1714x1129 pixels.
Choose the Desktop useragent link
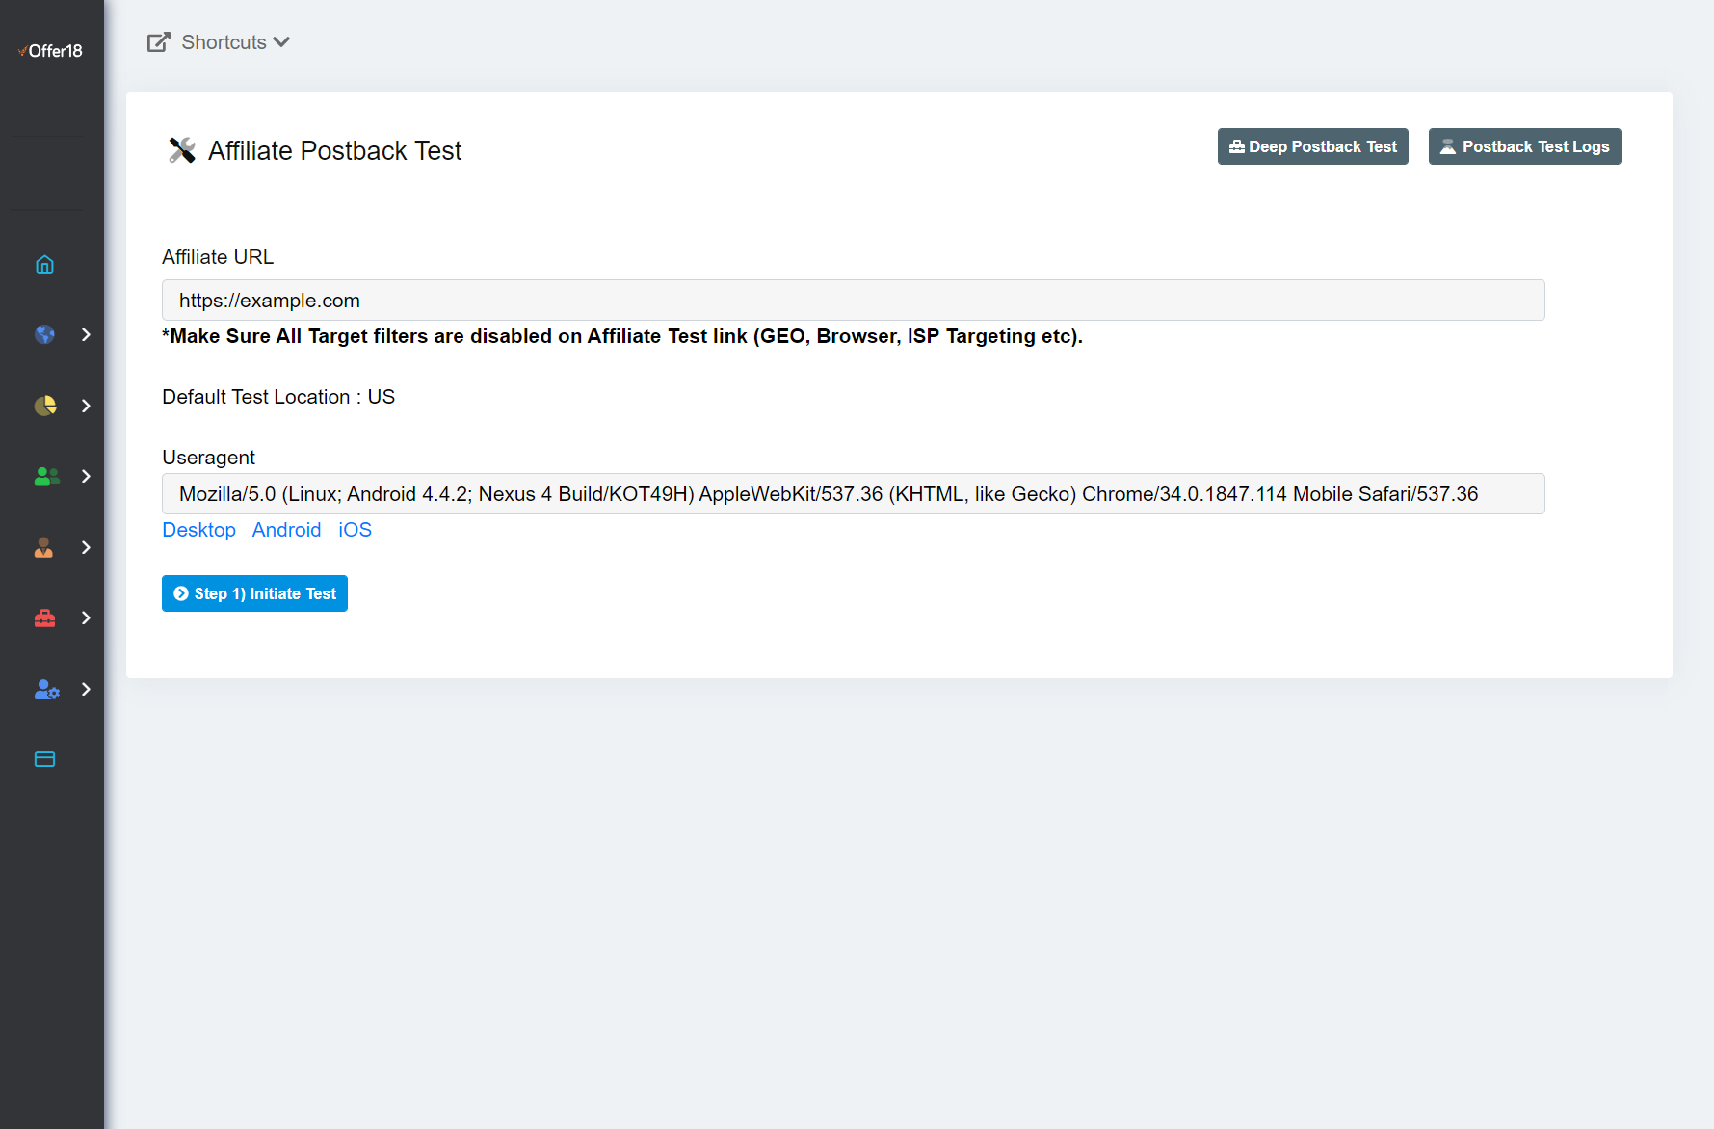click(198, 530)
